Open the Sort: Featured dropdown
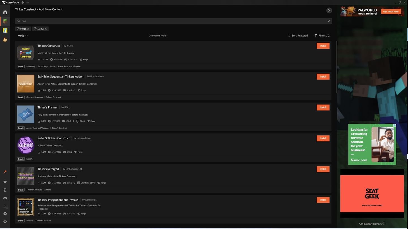This screenshot has height=229, width=408. [x=298, y=35]
